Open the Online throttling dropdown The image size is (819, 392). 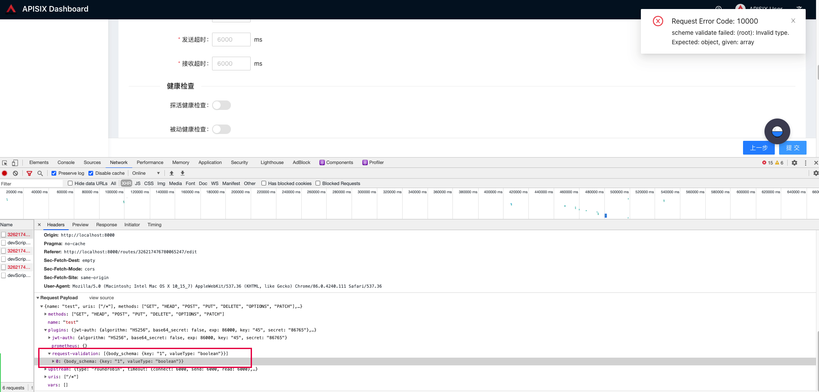(x=146, y=173)
